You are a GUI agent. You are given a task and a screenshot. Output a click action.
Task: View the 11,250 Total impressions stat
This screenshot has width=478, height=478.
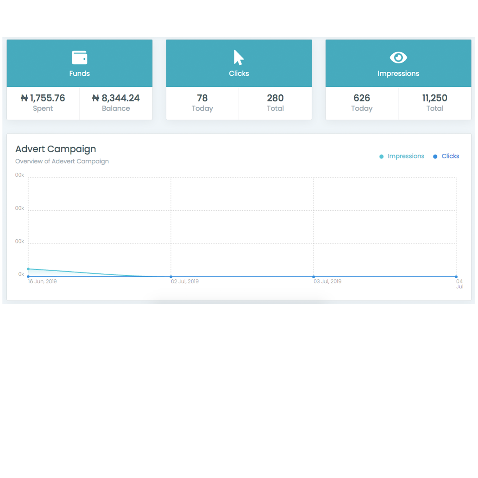[435, 98]
